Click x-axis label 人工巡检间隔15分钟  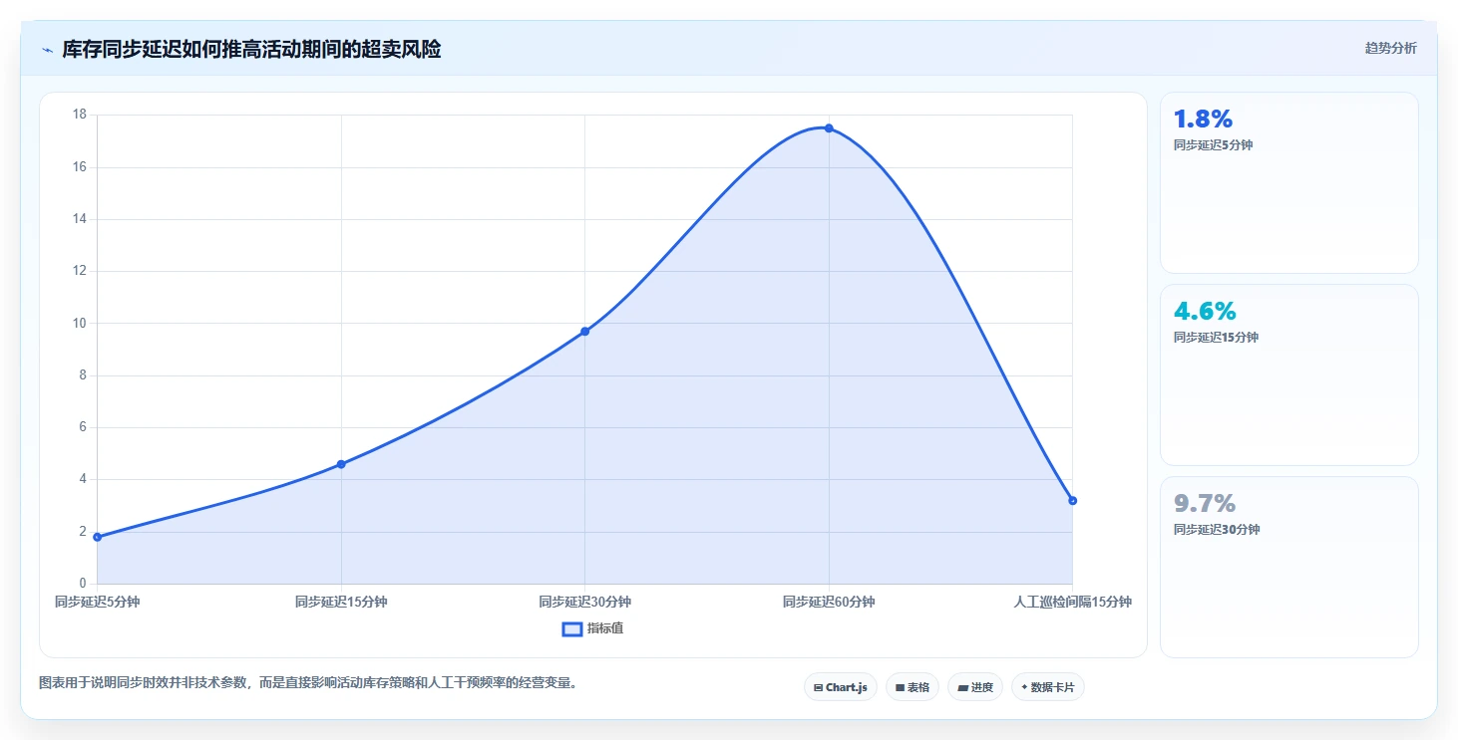[x=1072, y=602]
